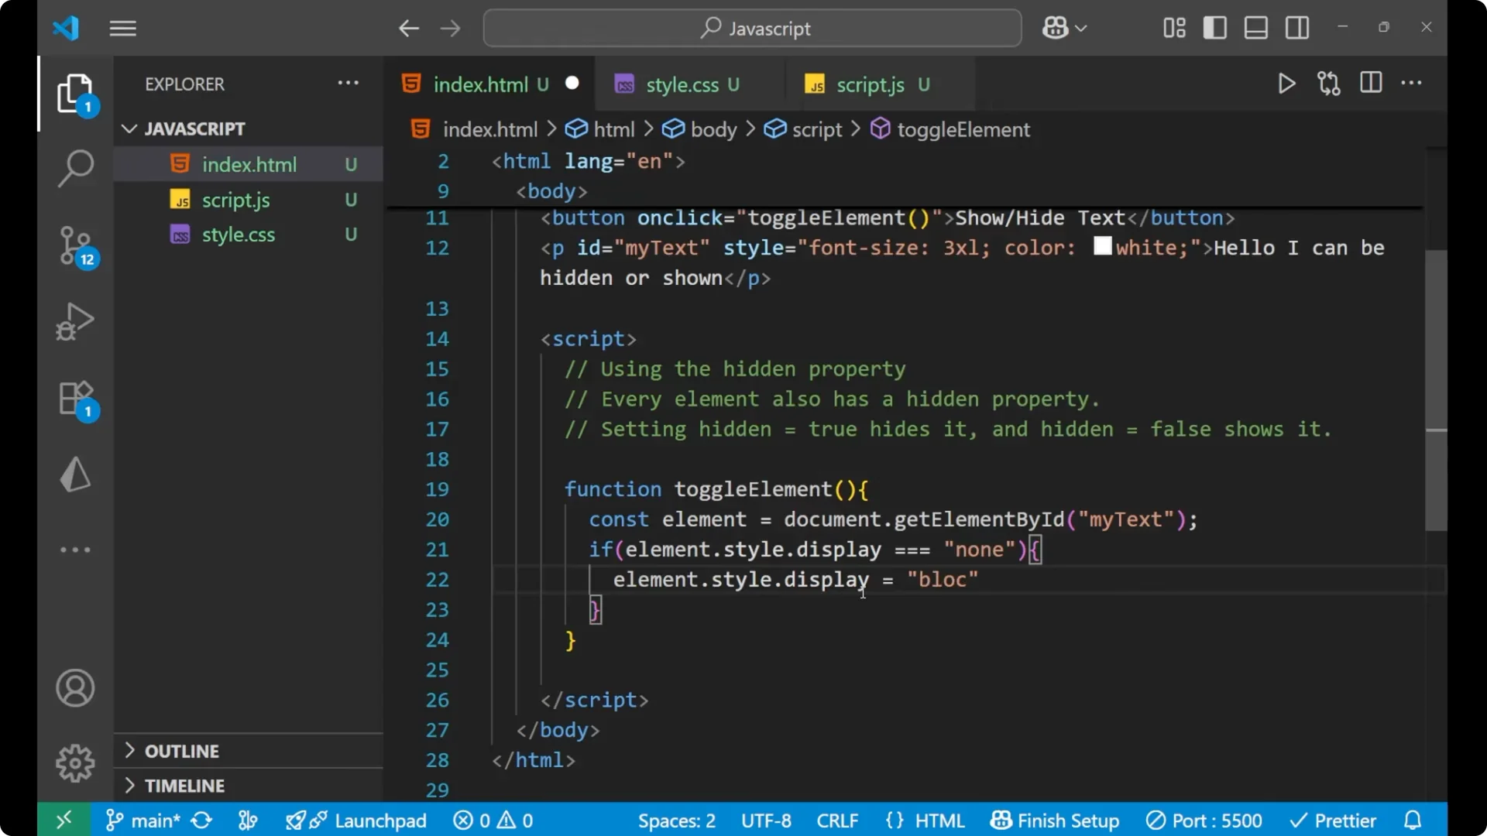Open the Accounts icon in the activity bar
1487x836 pixels.
[x=75, y=688]
